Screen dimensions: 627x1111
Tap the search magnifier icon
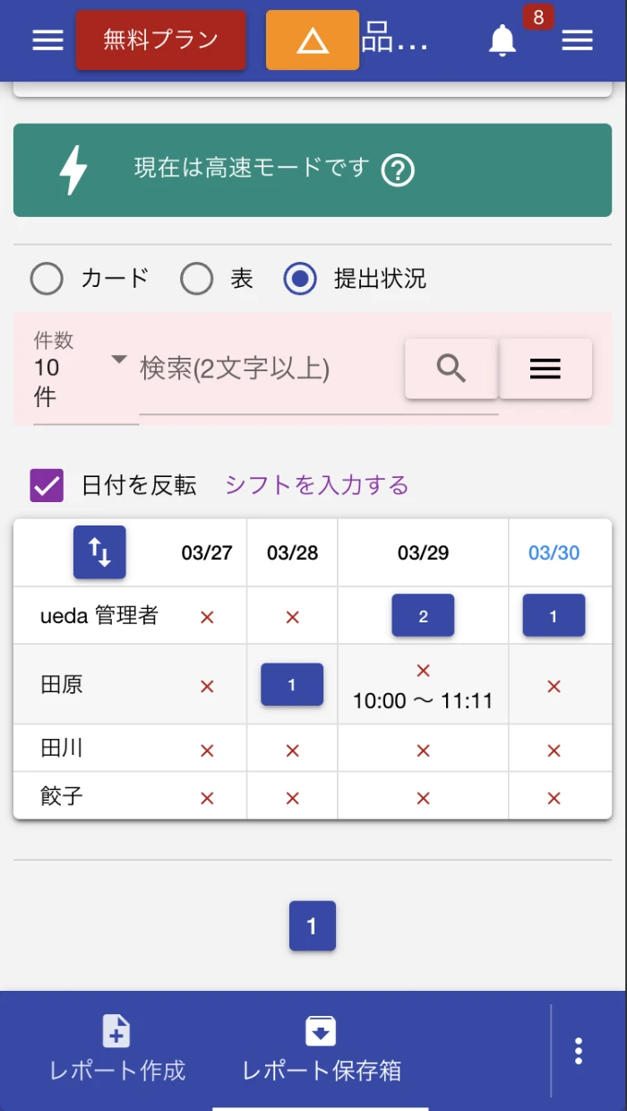pyautogui.click(x=451, y=368)
